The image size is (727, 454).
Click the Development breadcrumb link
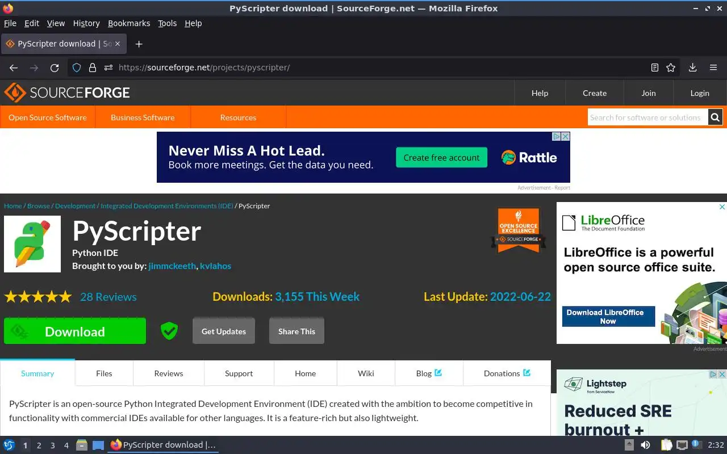coord(76,206)
